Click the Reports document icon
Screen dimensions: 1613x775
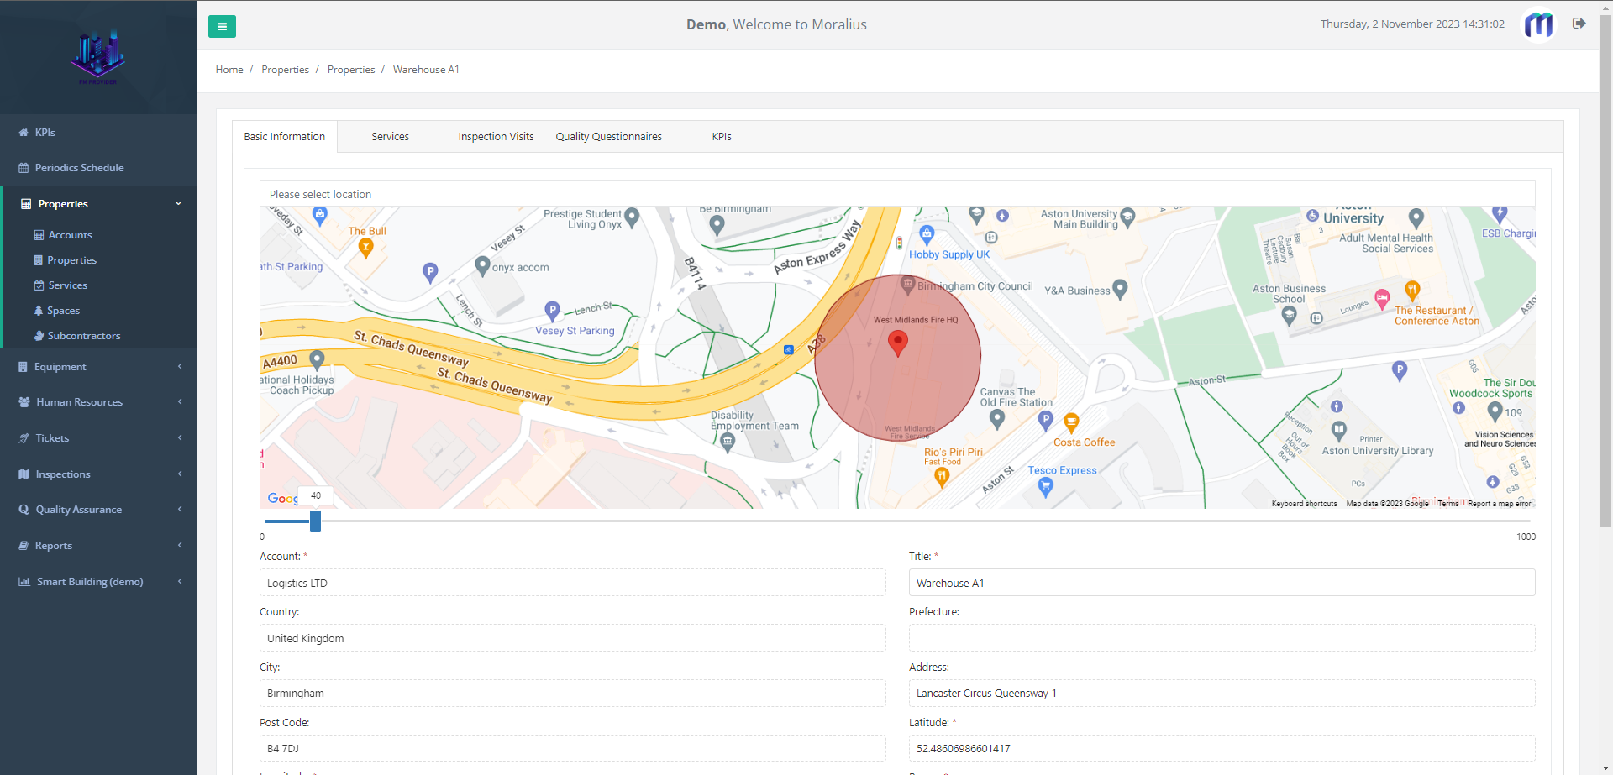[24, 546]
